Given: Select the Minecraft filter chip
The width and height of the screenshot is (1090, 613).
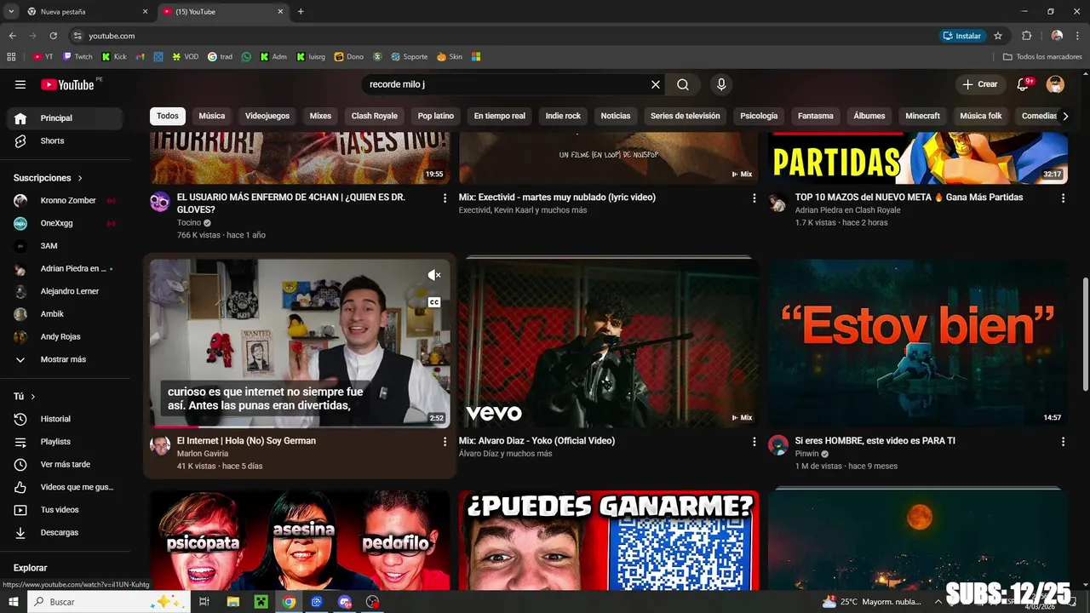Looking at the screenshot, I should (x=923, y=116).
